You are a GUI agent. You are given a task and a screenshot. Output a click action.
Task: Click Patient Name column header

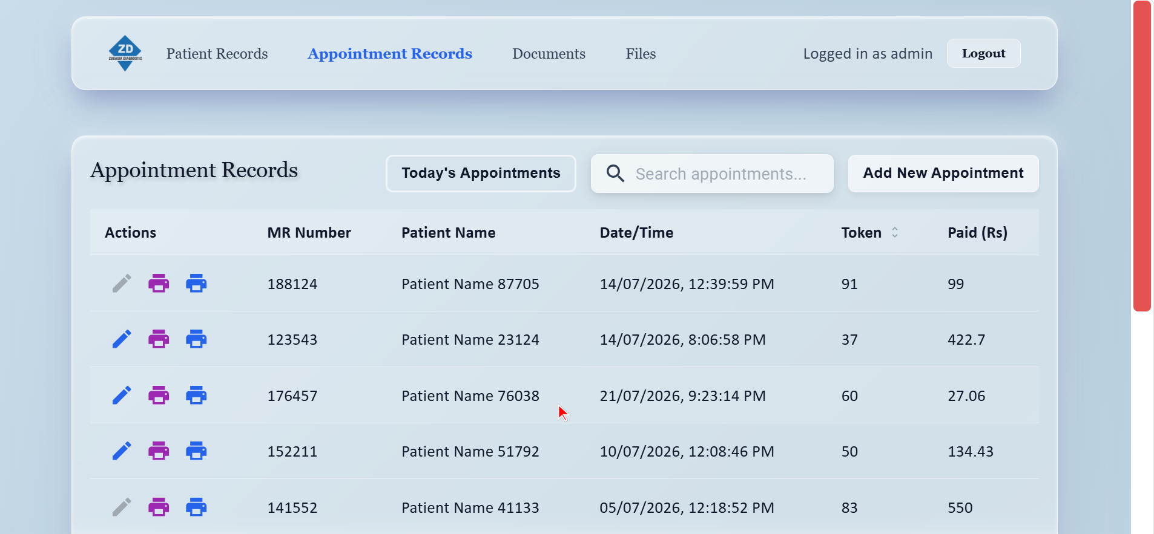pyautogui.click(x=448, y=233)
